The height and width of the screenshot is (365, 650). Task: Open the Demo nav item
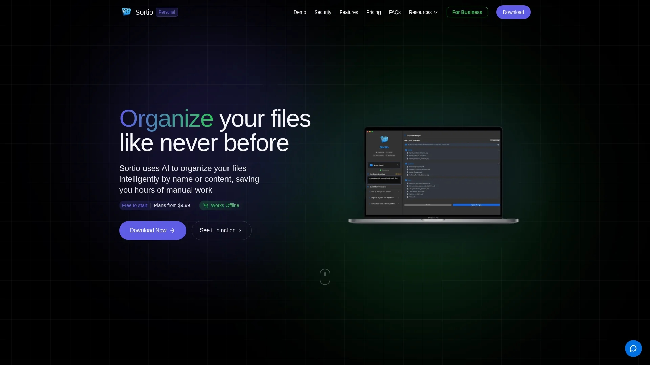click(x=300, y=12)
